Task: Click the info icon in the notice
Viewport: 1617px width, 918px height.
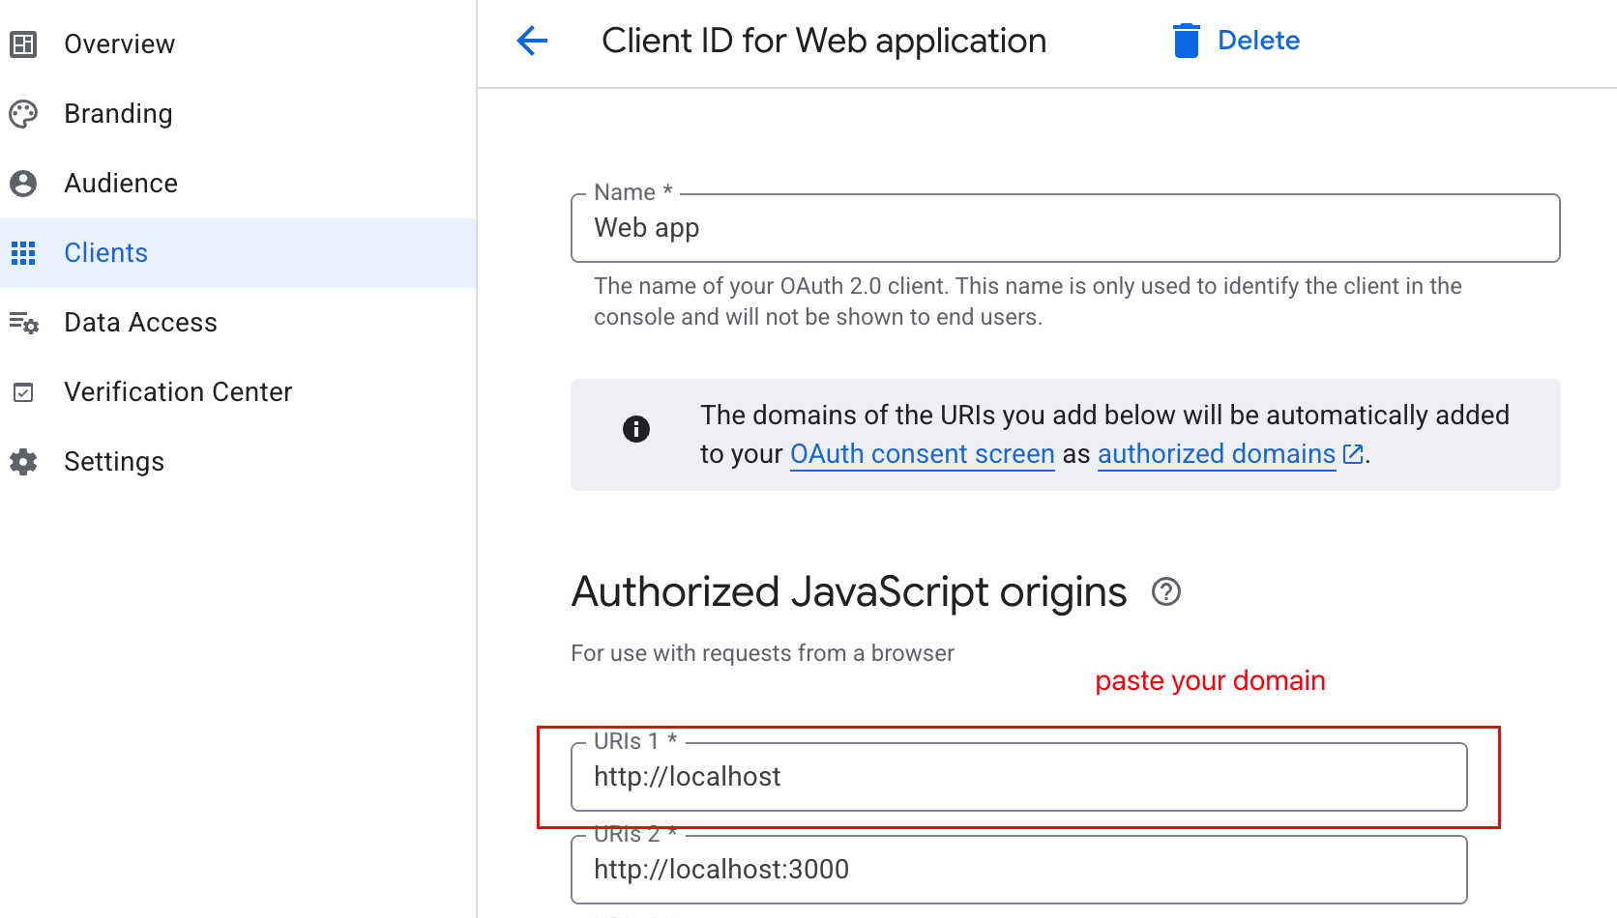Action: point(635,429)
